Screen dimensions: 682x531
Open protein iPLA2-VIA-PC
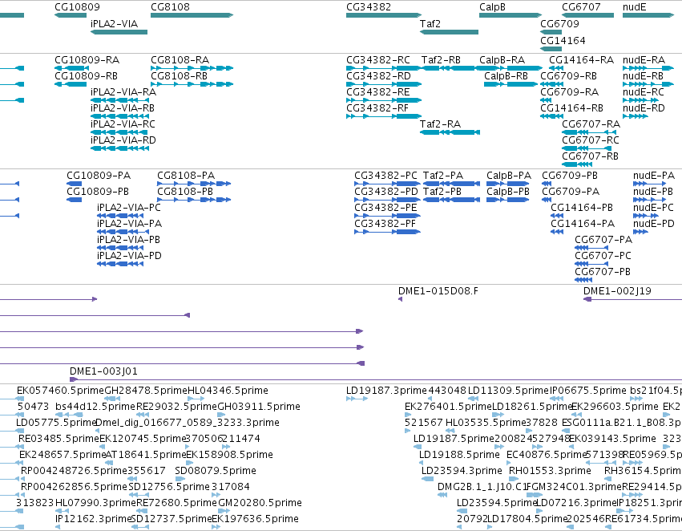[120, 216]
